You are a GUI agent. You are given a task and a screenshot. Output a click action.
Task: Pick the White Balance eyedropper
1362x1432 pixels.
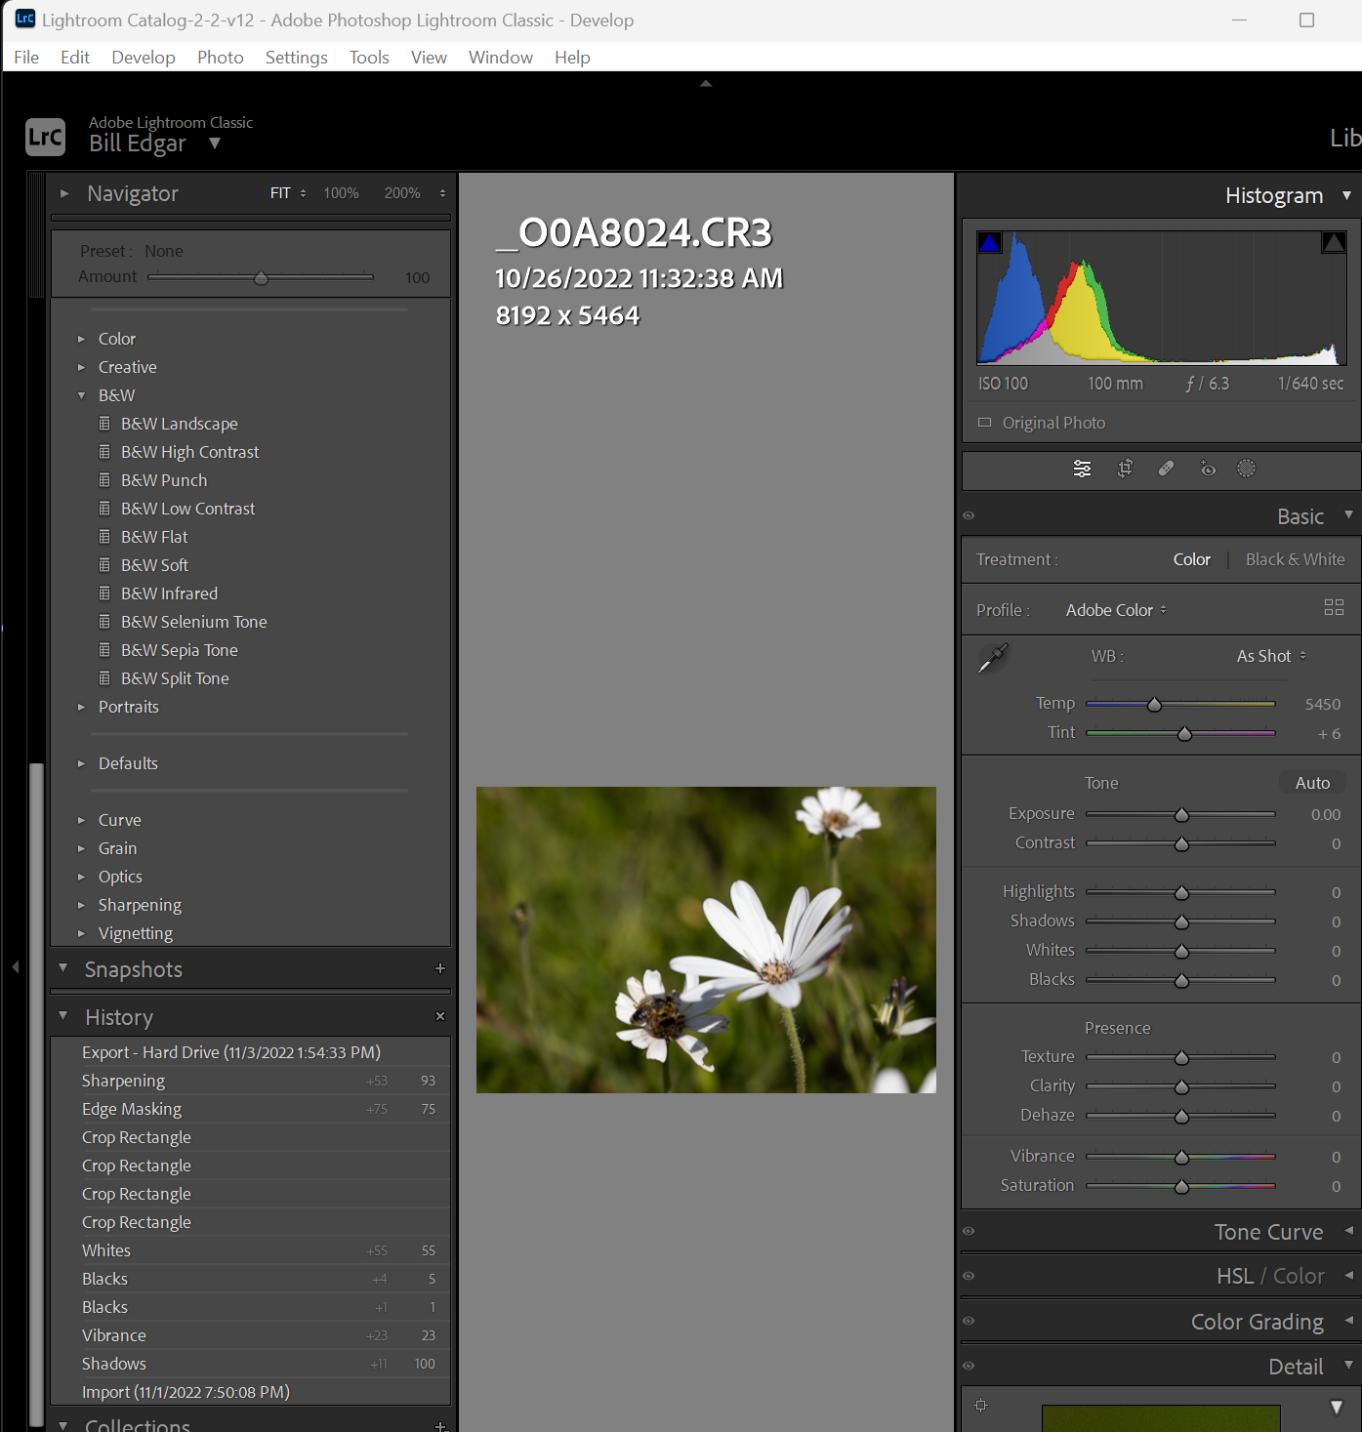coord(991,659)
